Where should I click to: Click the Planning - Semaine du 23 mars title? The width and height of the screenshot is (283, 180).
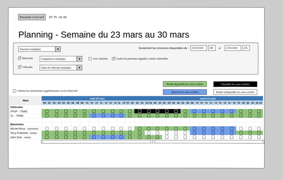click(x=104, y=34)
